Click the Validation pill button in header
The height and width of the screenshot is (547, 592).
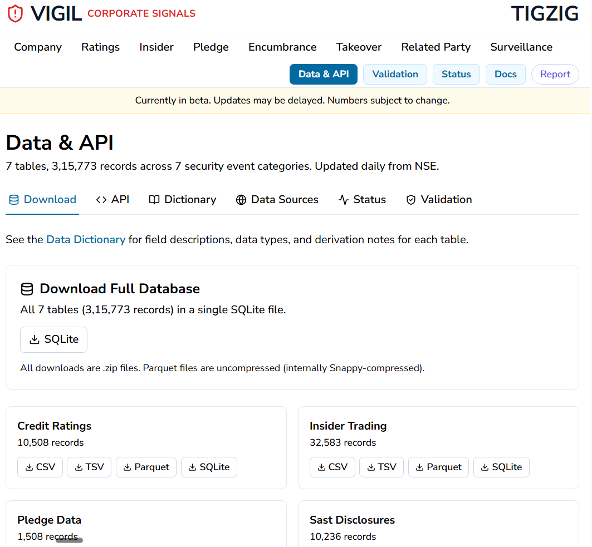coord(395,75)
